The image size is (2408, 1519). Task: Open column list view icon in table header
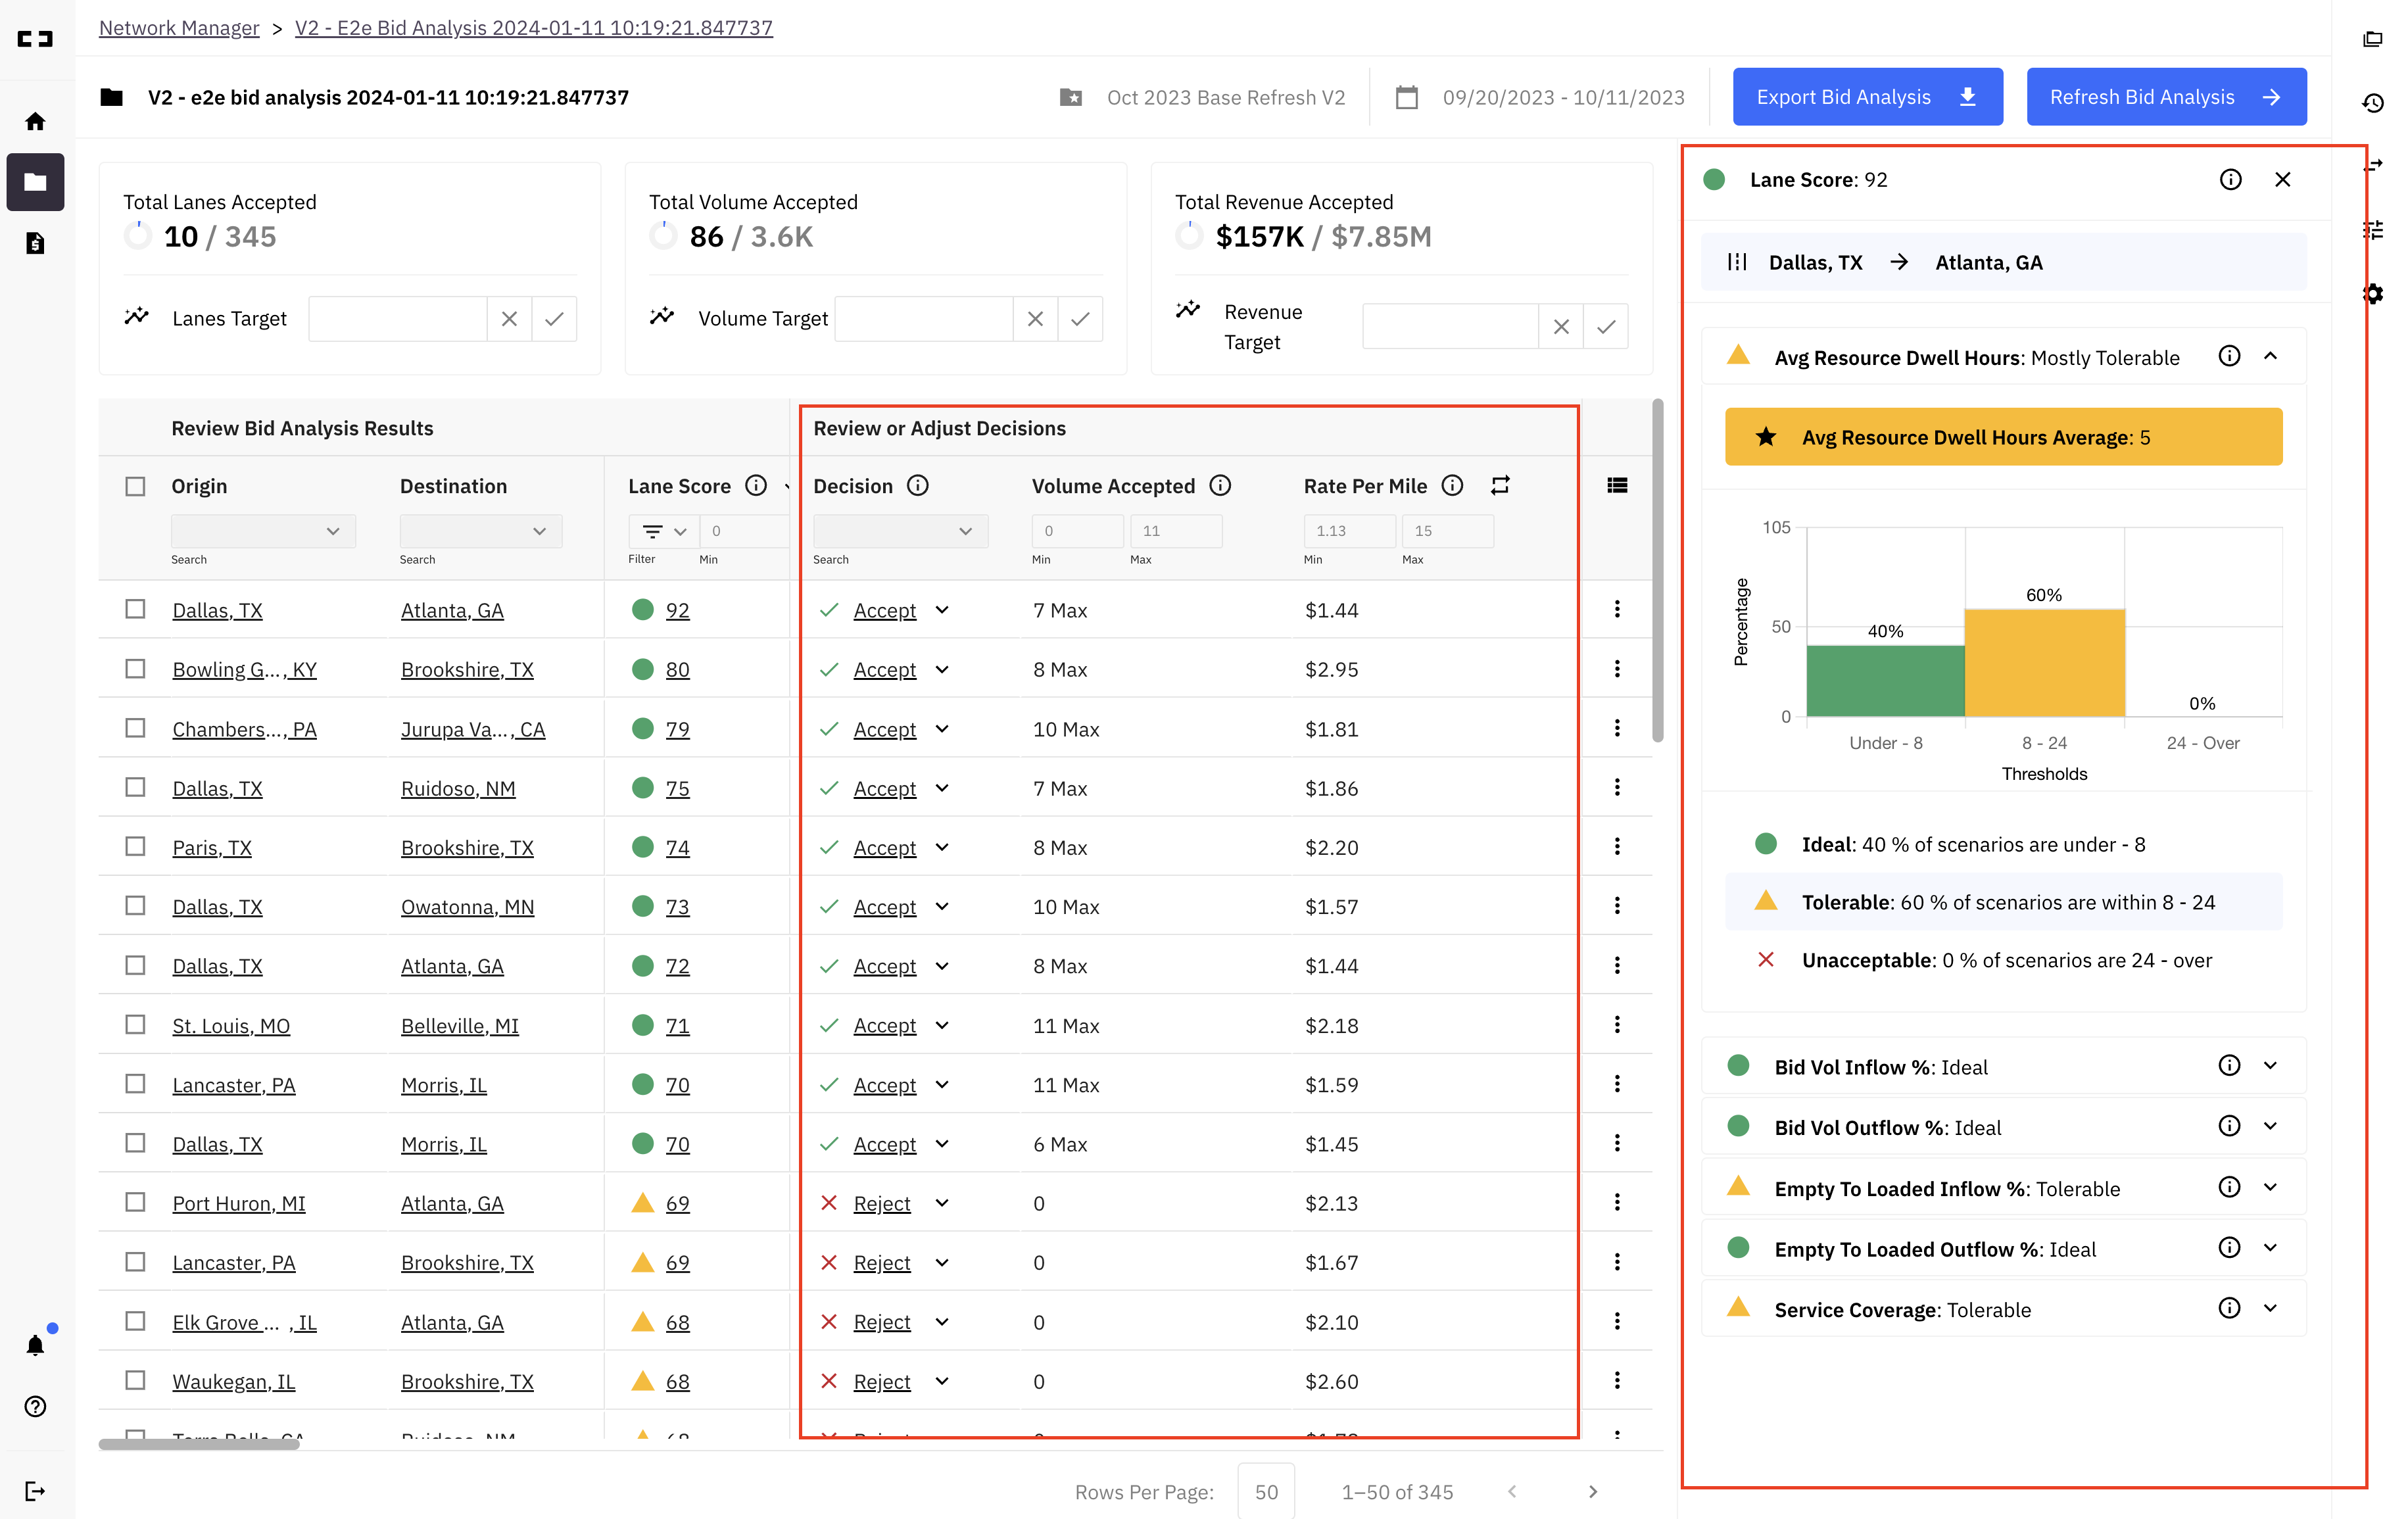point(1617,486)
